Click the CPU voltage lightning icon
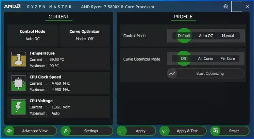The image size is (254, 139). [18, 107]
